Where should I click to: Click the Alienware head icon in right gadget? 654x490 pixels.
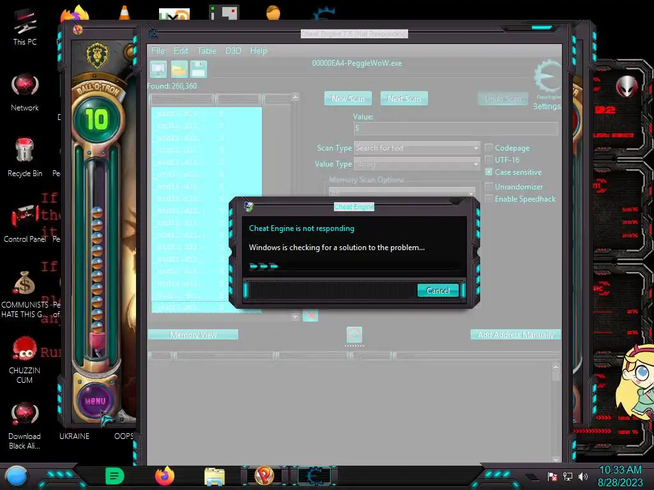coord(627,87)
